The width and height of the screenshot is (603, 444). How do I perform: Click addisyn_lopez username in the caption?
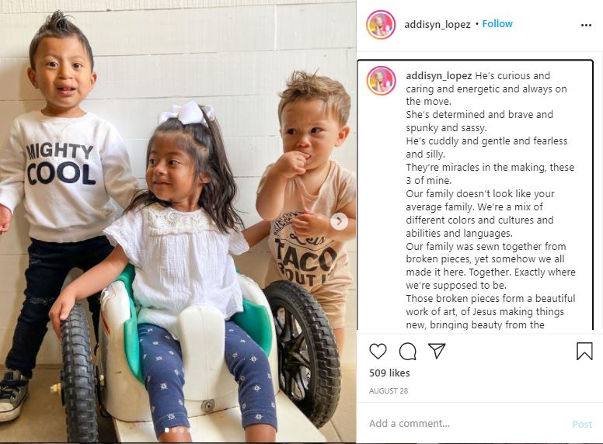(439, 75)
